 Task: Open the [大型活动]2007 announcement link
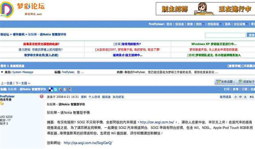point(127,49)
